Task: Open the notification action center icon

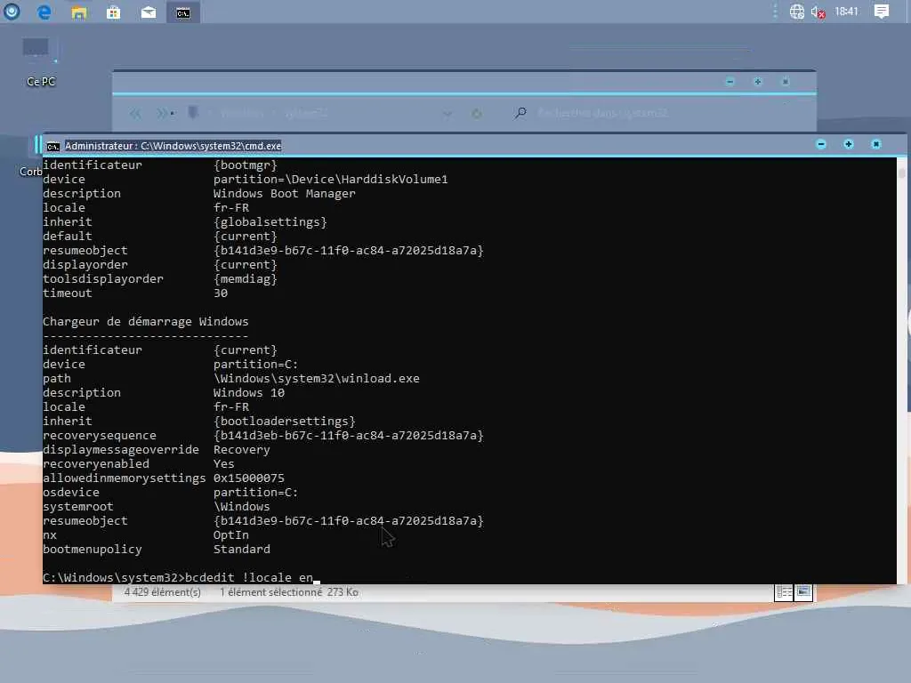Action: (882, 12)
